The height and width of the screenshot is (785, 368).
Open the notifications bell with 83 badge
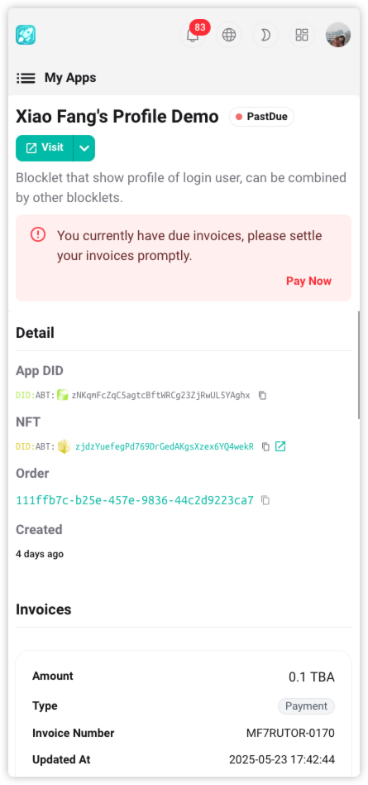tap(193, 35)
